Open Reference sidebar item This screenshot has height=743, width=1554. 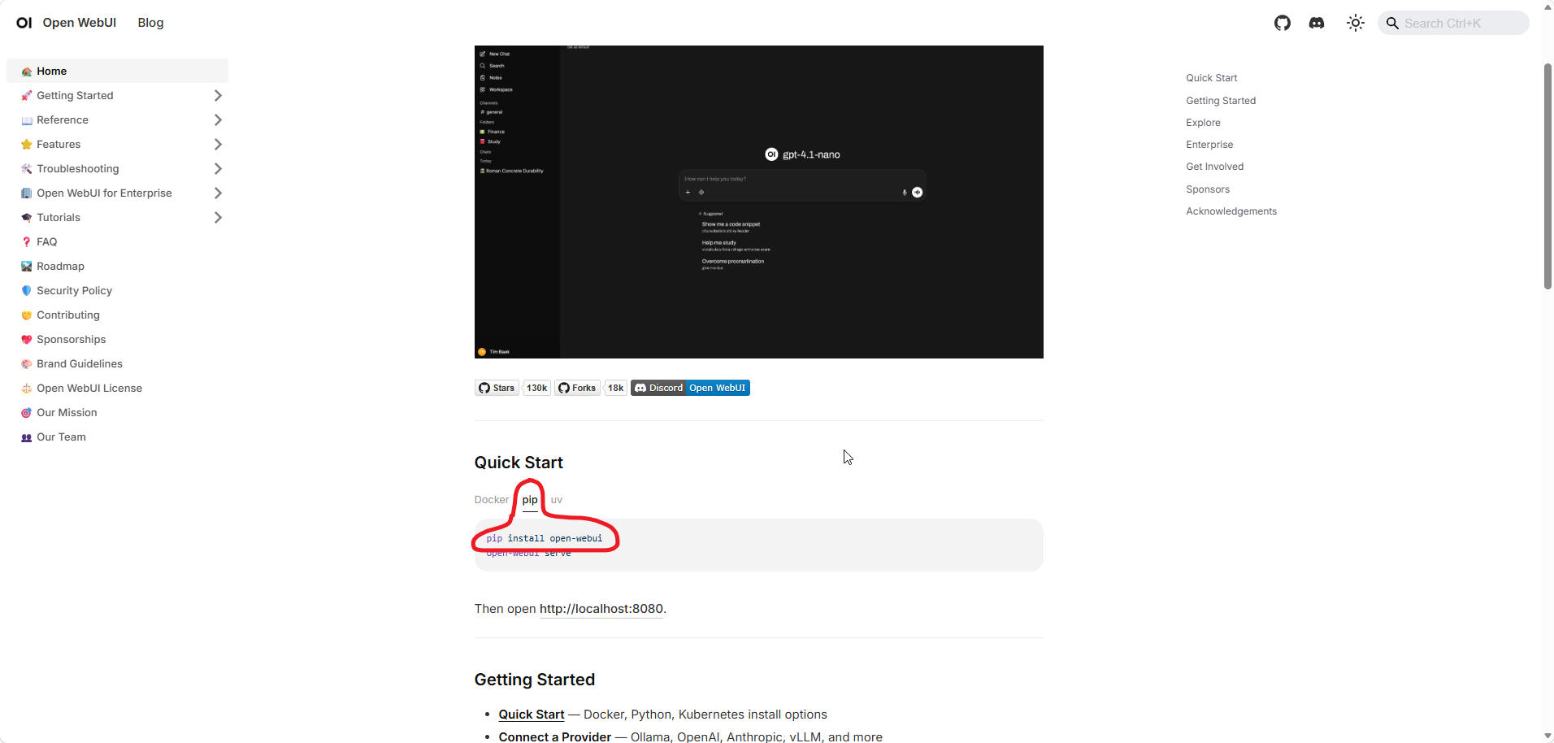point(63,119)
